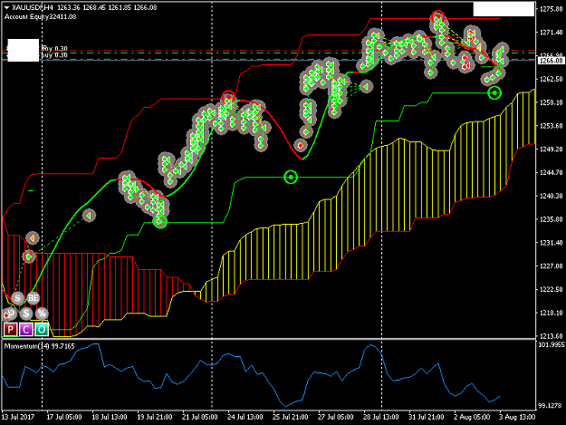Click the '31 Jul 21:00' time axis label
Screen dimensions: 566x425
click(426, 417)
